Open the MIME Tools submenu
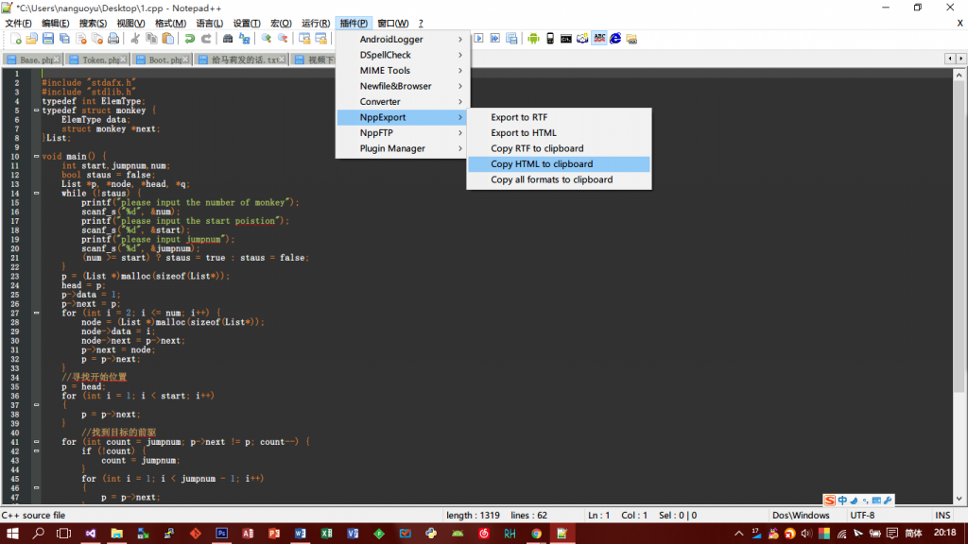 (403, 70)
